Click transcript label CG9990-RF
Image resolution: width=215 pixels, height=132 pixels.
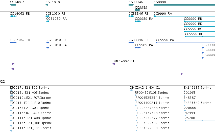coord(194,34)
